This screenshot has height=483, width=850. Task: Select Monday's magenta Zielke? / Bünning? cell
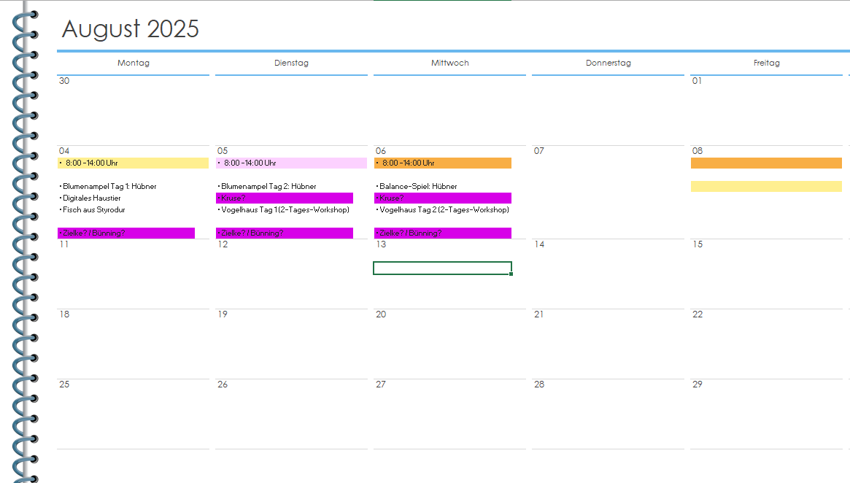[x=126, y=233]
